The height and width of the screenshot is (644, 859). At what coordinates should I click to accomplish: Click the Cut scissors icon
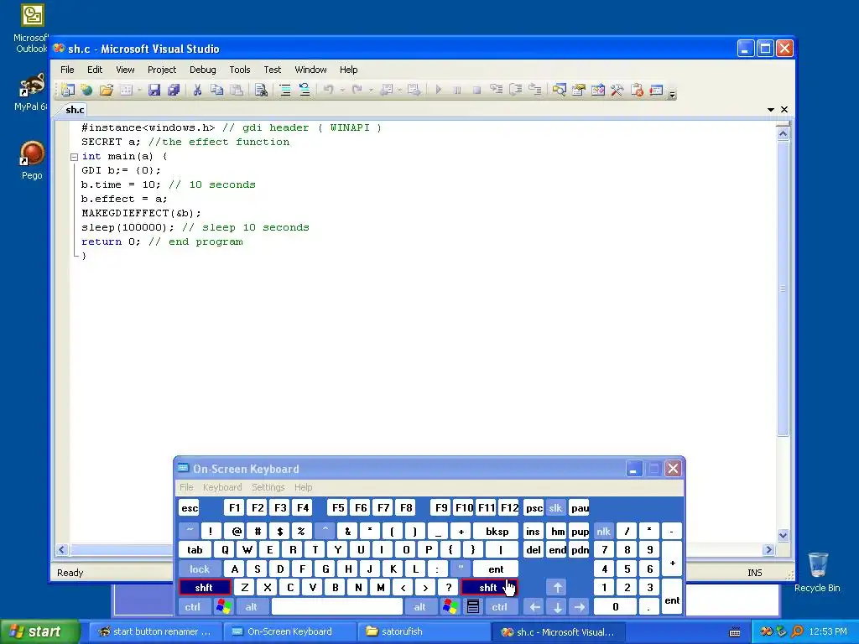[197, 90]
